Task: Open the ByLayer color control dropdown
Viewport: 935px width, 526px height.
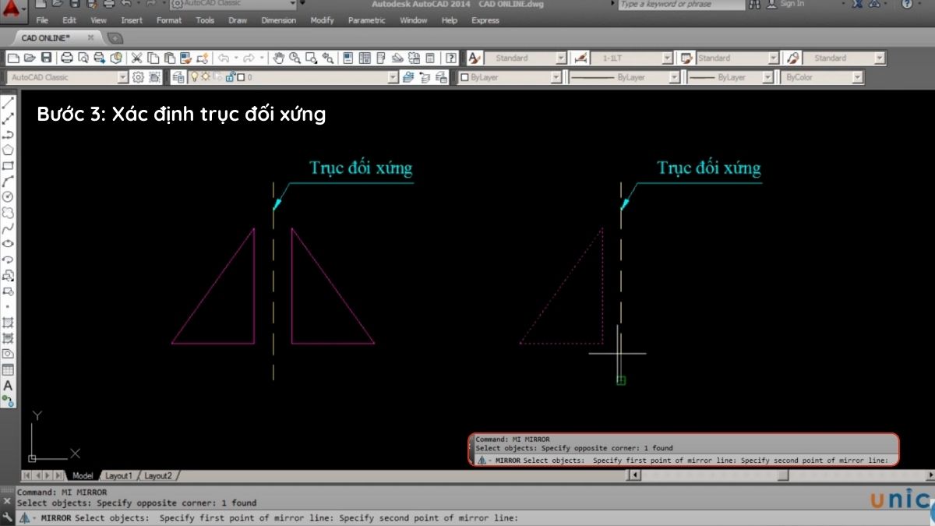Action: click(x=556, y=77)
